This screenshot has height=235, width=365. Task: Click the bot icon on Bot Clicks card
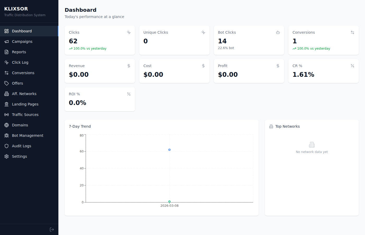pos(278,32)
